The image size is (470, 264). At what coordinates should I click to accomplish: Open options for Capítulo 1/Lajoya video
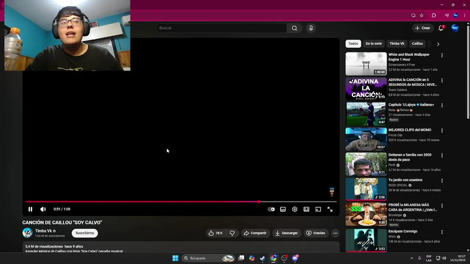[x=442, y=105]
